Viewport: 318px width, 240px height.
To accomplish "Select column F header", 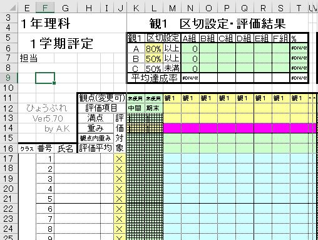I will pos(45,8).
